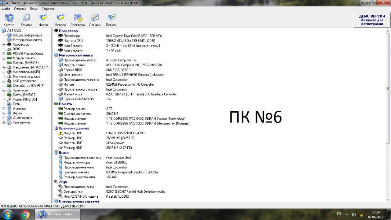Select Устройства ISA/PNP in the tree

28,86
